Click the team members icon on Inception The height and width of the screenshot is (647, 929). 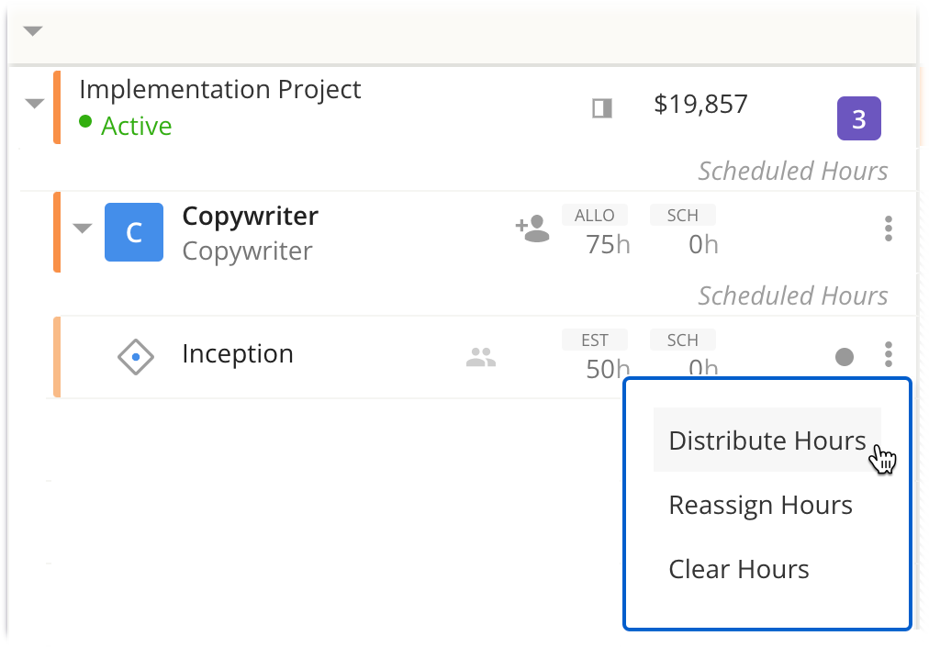coord(481,358)
